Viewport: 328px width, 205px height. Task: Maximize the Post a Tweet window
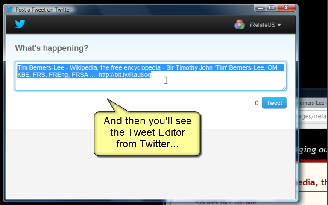point(271,8)
